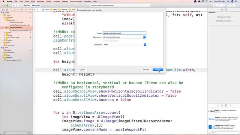Show the Media library
240x135 pixels.
pyautogui.click(x=229, y=105)
